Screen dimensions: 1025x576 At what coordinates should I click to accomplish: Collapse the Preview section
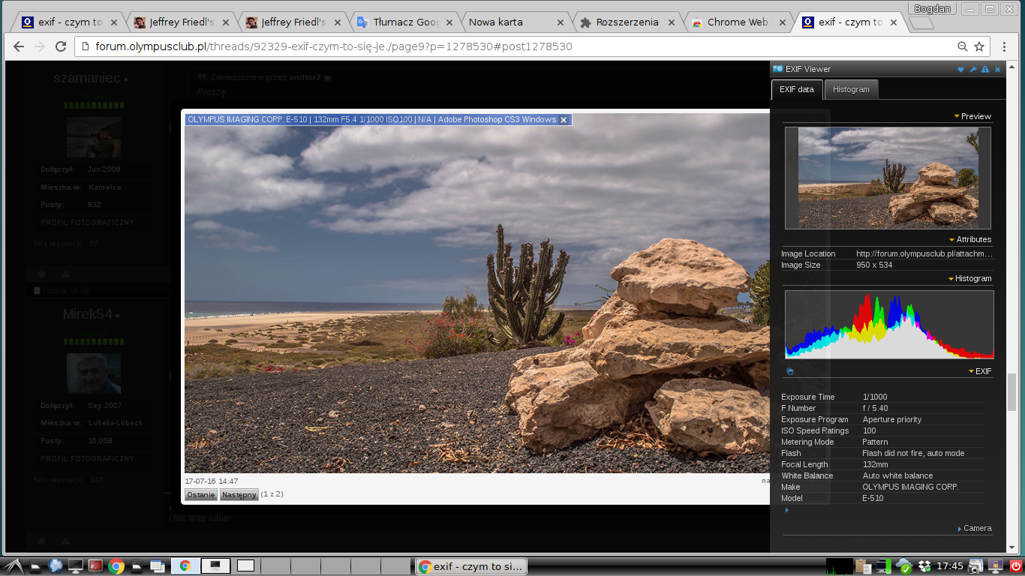(x=972, y=116)
